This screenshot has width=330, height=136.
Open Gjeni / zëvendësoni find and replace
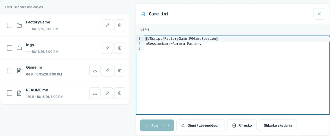(x=201, y=125)
